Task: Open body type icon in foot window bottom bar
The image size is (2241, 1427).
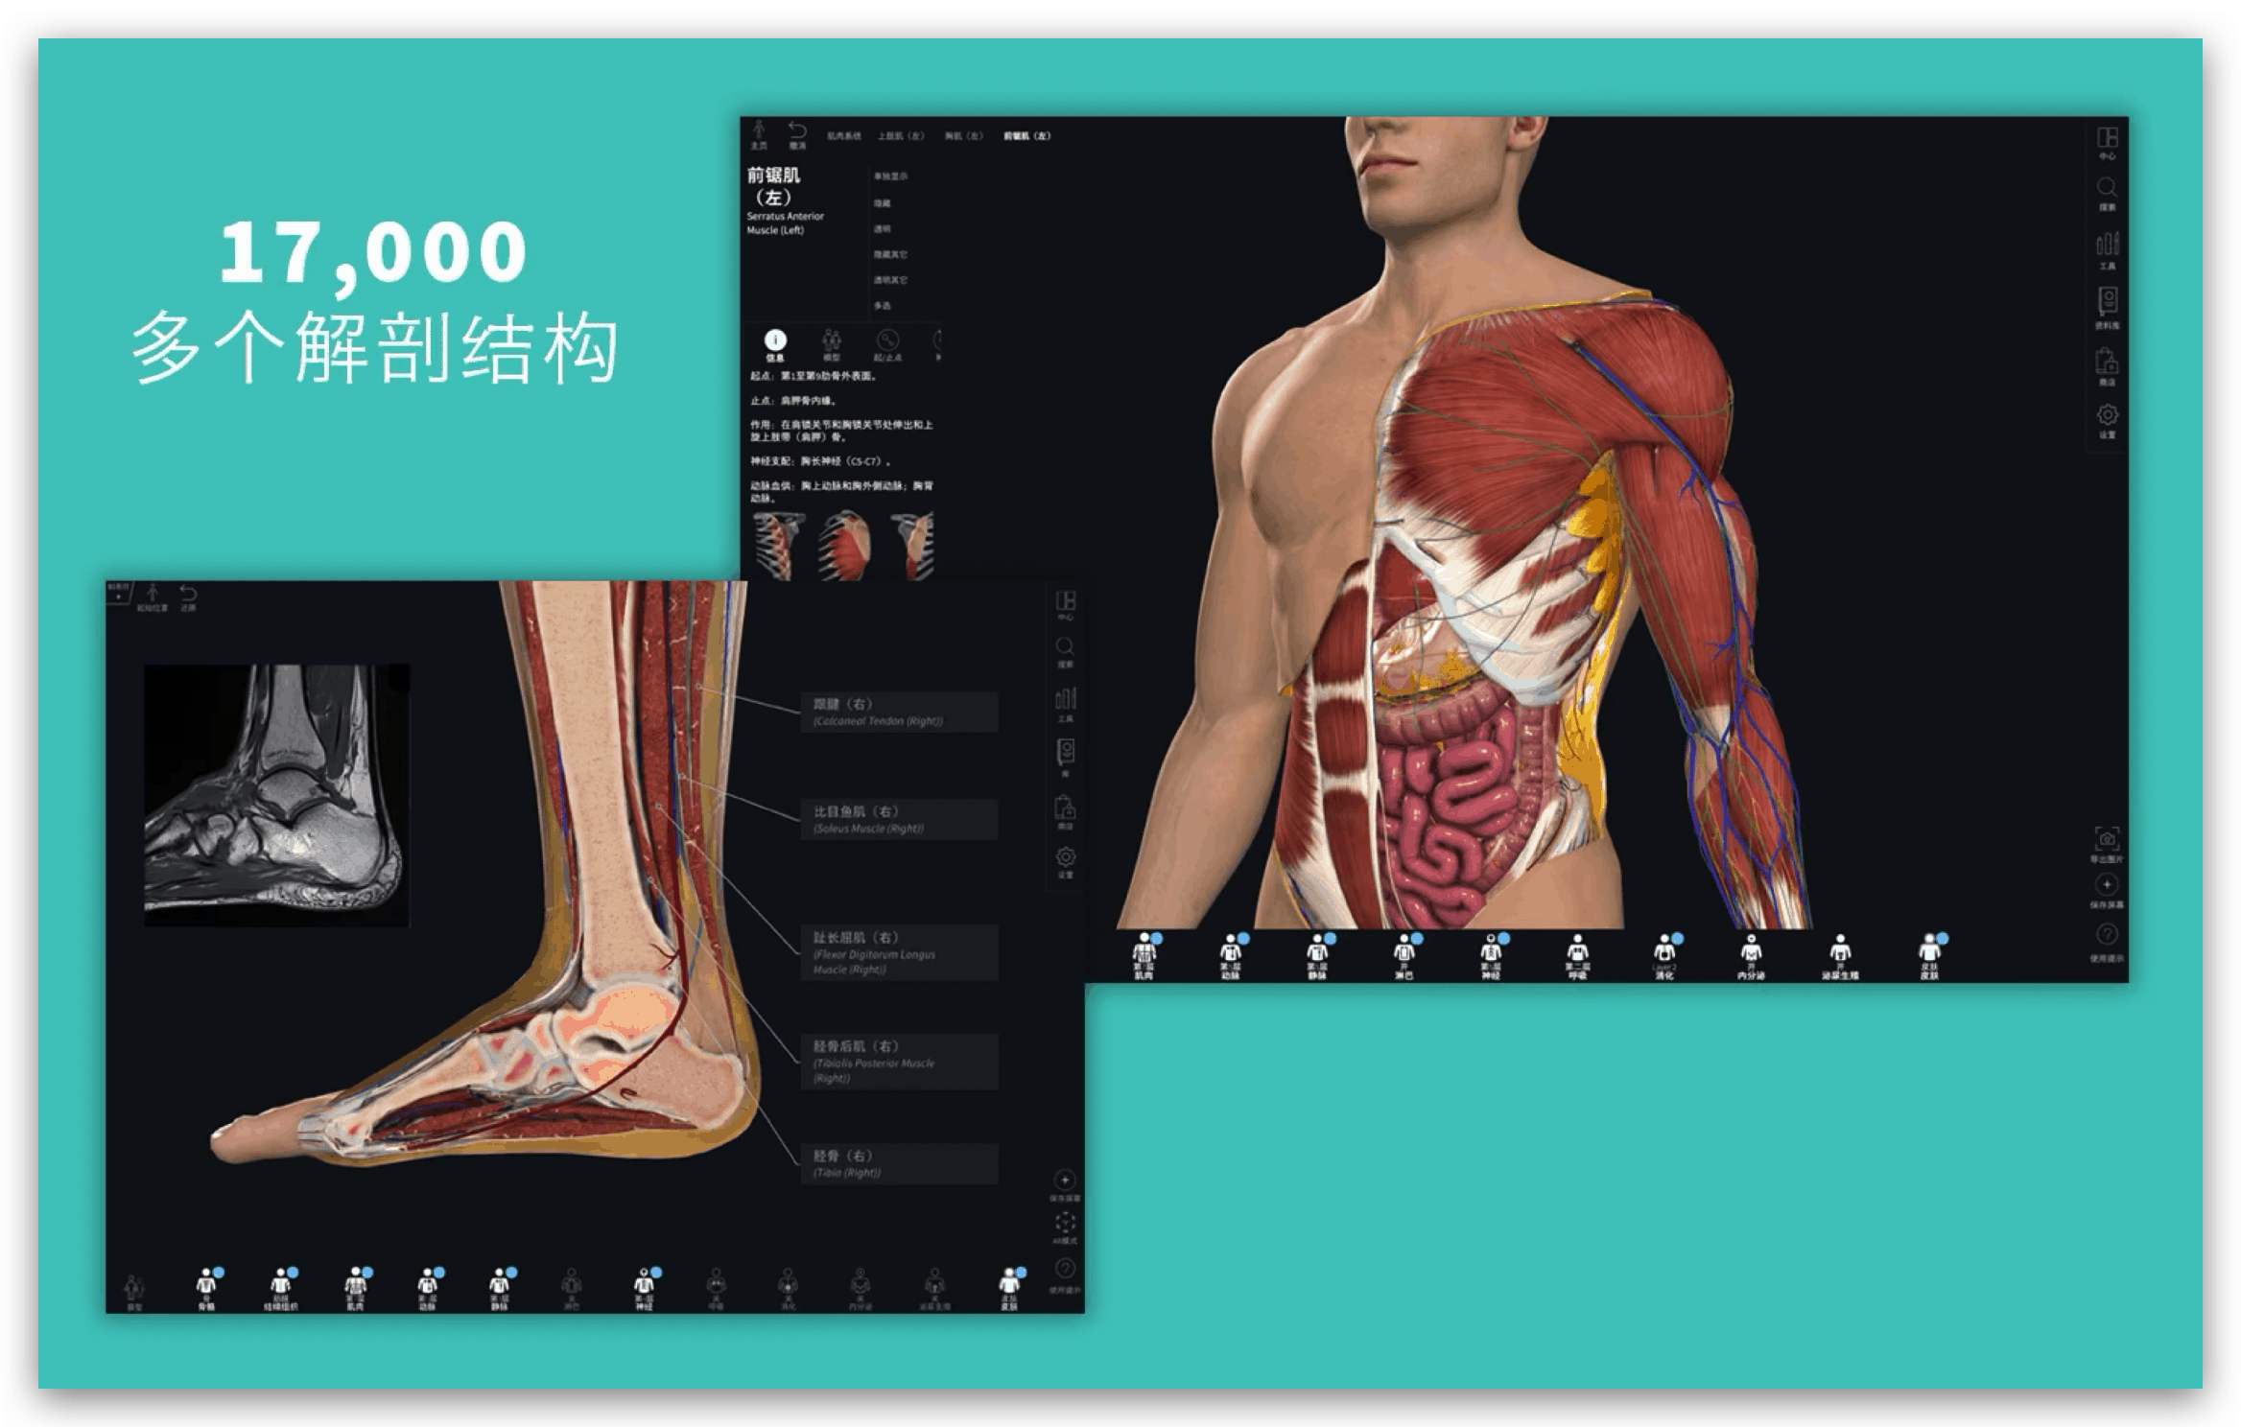Action: pos(133,1292)
